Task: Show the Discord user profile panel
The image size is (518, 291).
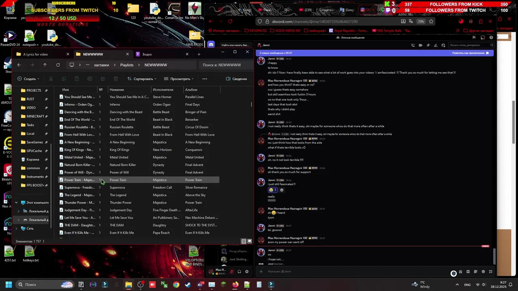Action: [x=443, y=45]
